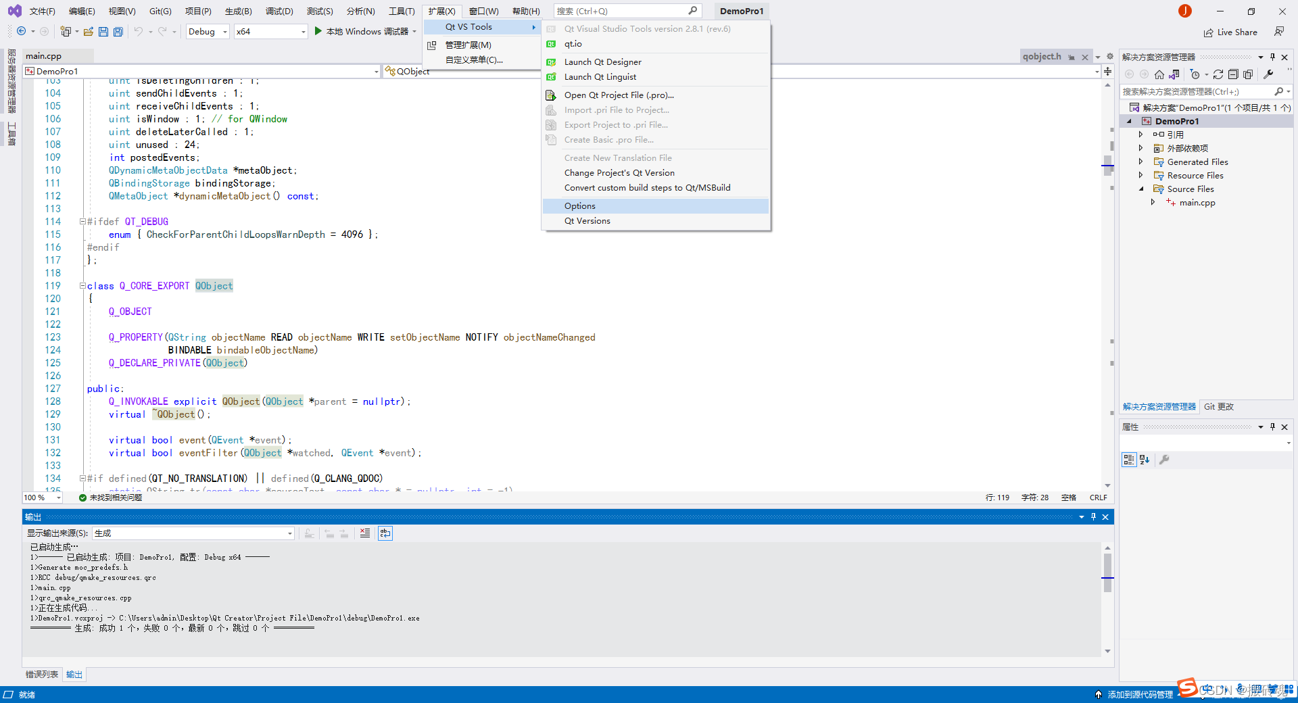Select Options in the Qt VS Tools menu
The width and height of the screenshot is (1298, 703).
[x=656, y=205]
